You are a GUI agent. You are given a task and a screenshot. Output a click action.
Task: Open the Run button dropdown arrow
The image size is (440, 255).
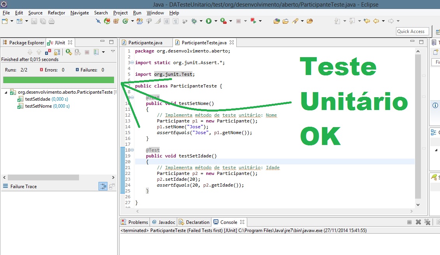point(215,21)
